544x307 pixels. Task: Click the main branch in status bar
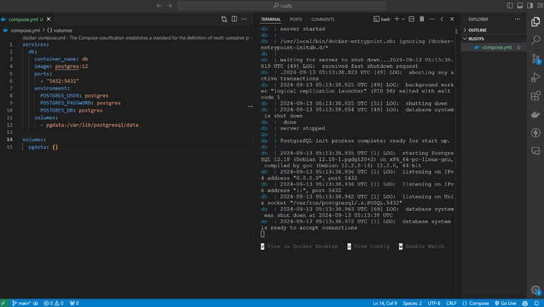[x=21, y=303]
